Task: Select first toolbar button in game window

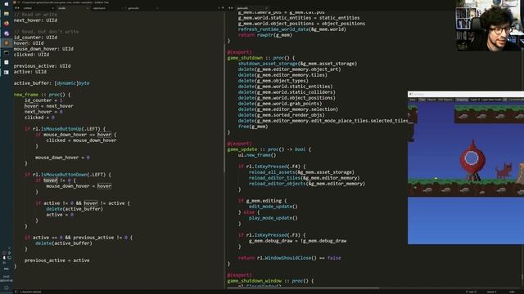Action: coord(413,100)
